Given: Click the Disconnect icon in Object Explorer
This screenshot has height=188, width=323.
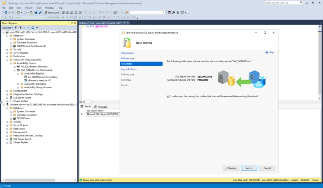Looking at the screenshot, I should [x=20, y=27].
